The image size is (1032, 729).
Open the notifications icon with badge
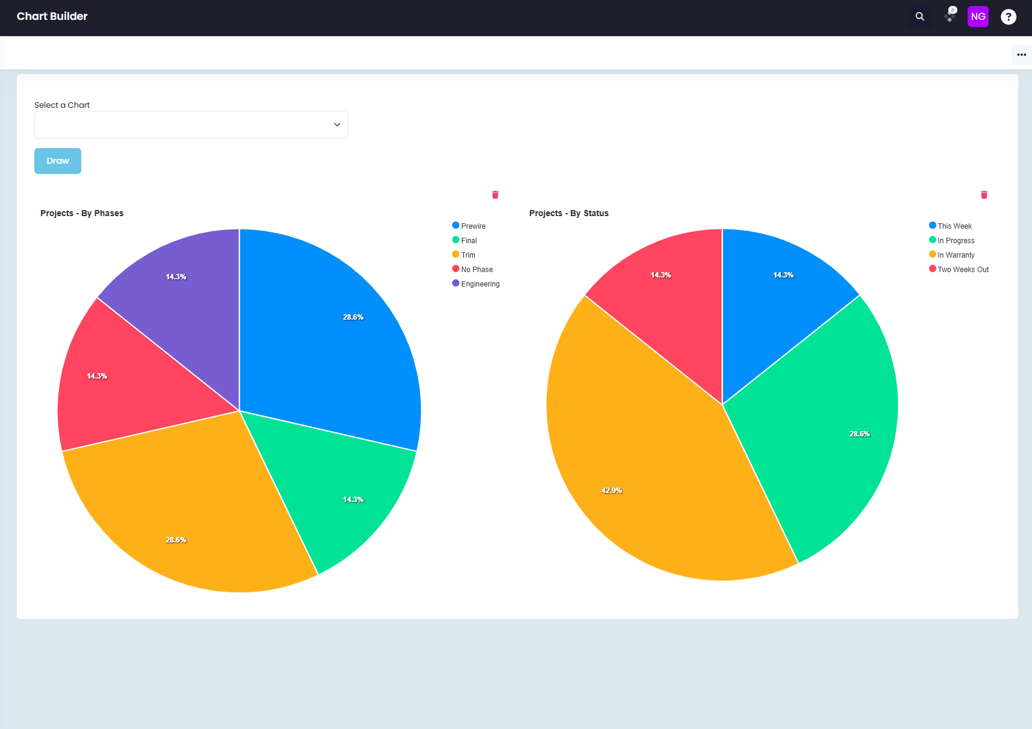950,15
